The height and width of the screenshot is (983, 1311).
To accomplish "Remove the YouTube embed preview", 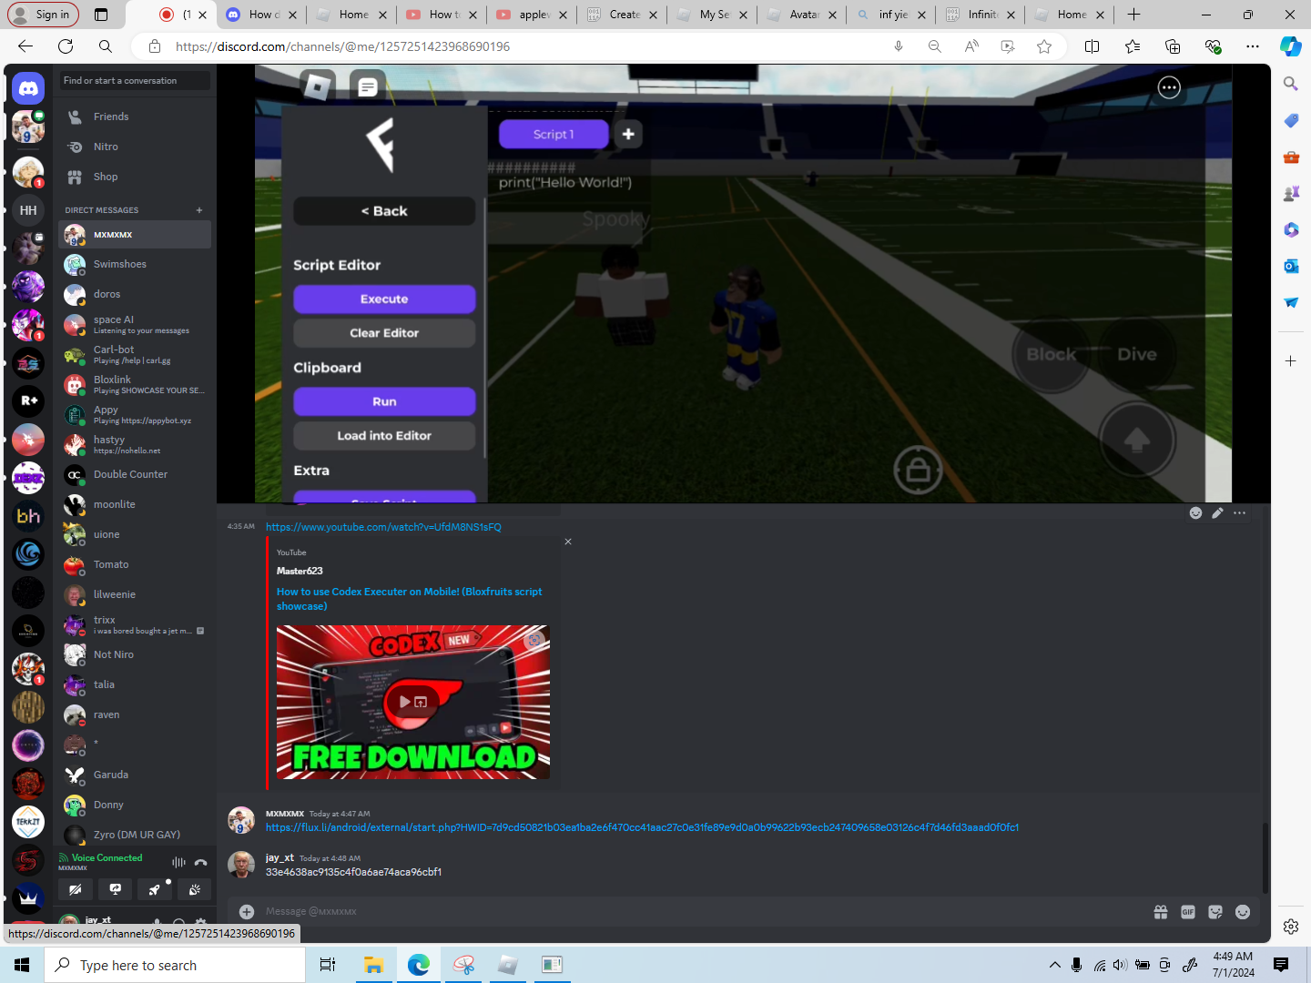I will tap(568, 542).
